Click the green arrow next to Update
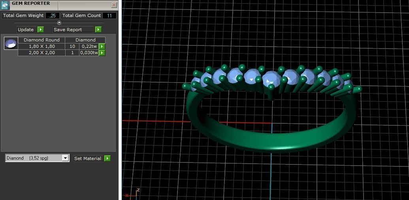The width and height of the screenshot is (409, 200). pyautogui.click(x=40, y=30)
